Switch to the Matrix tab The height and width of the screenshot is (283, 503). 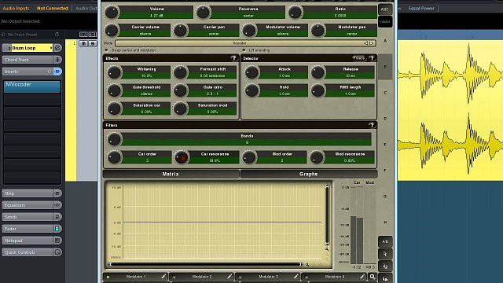pos(171,174)
